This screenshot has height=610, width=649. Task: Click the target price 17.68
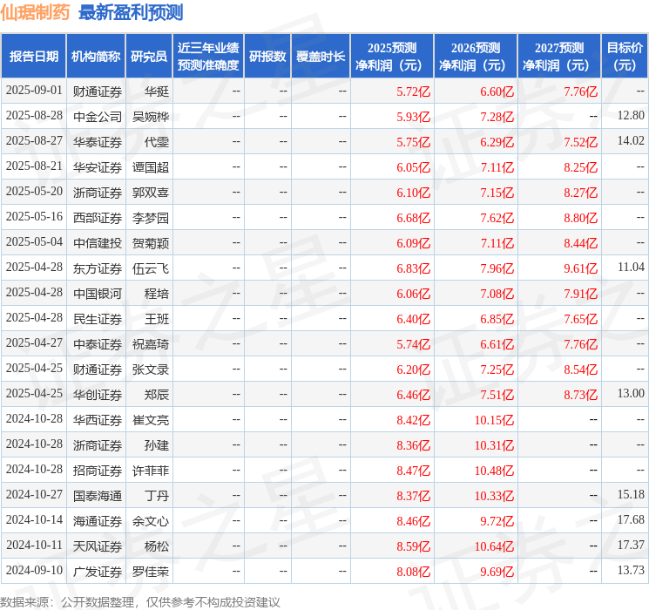click(631, 519)
